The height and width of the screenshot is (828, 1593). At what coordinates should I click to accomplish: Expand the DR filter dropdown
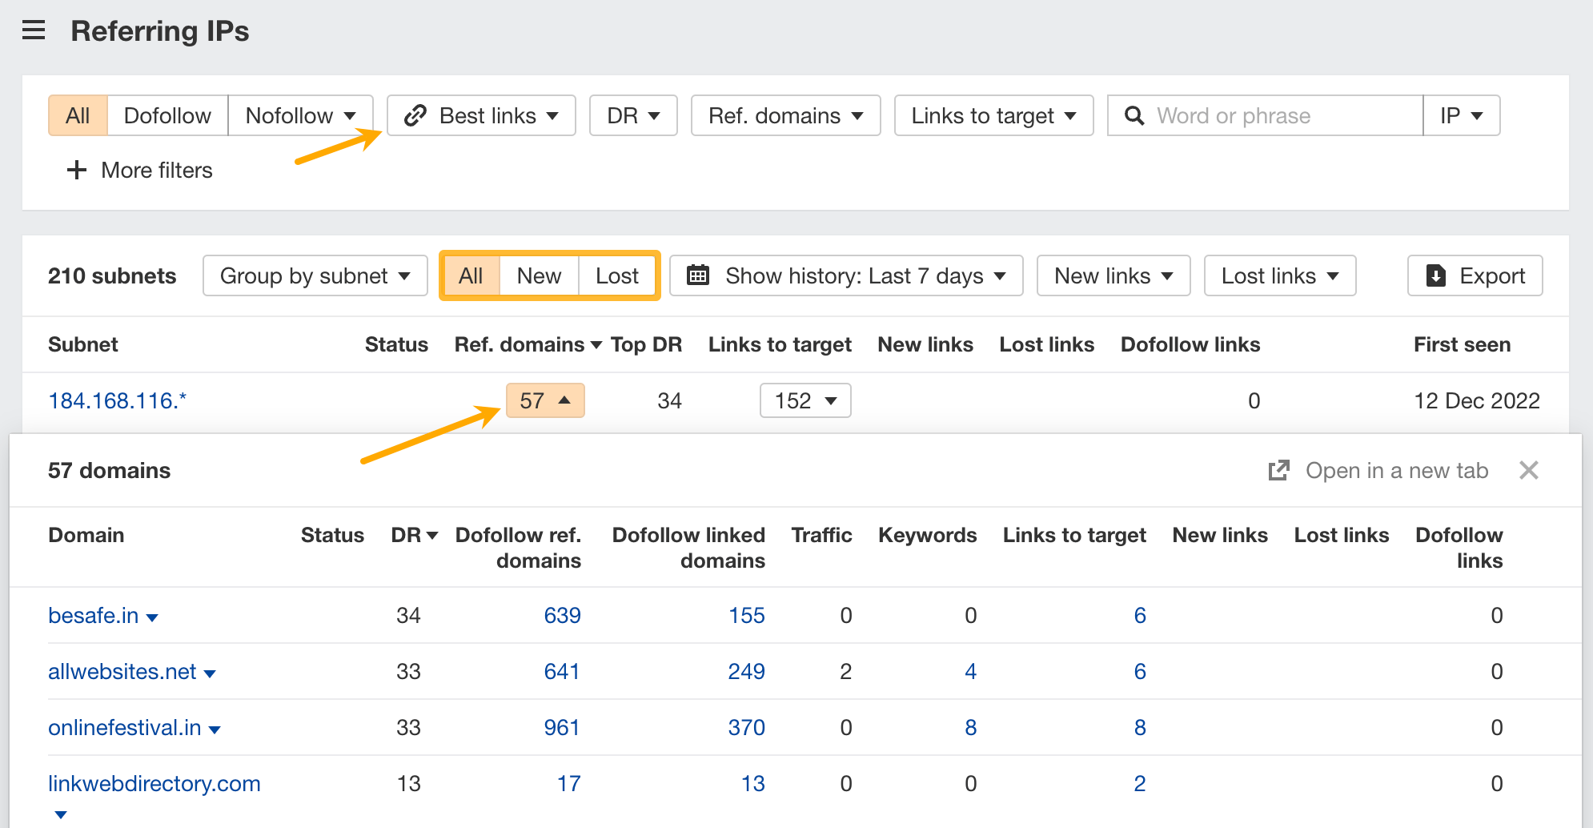coord(633,116)
